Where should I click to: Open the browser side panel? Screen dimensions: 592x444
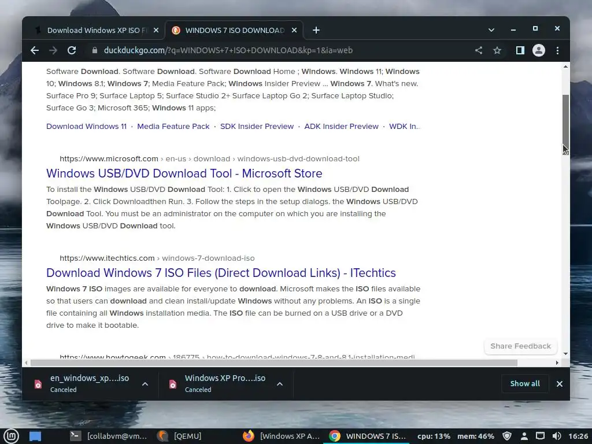pos(520,50)
